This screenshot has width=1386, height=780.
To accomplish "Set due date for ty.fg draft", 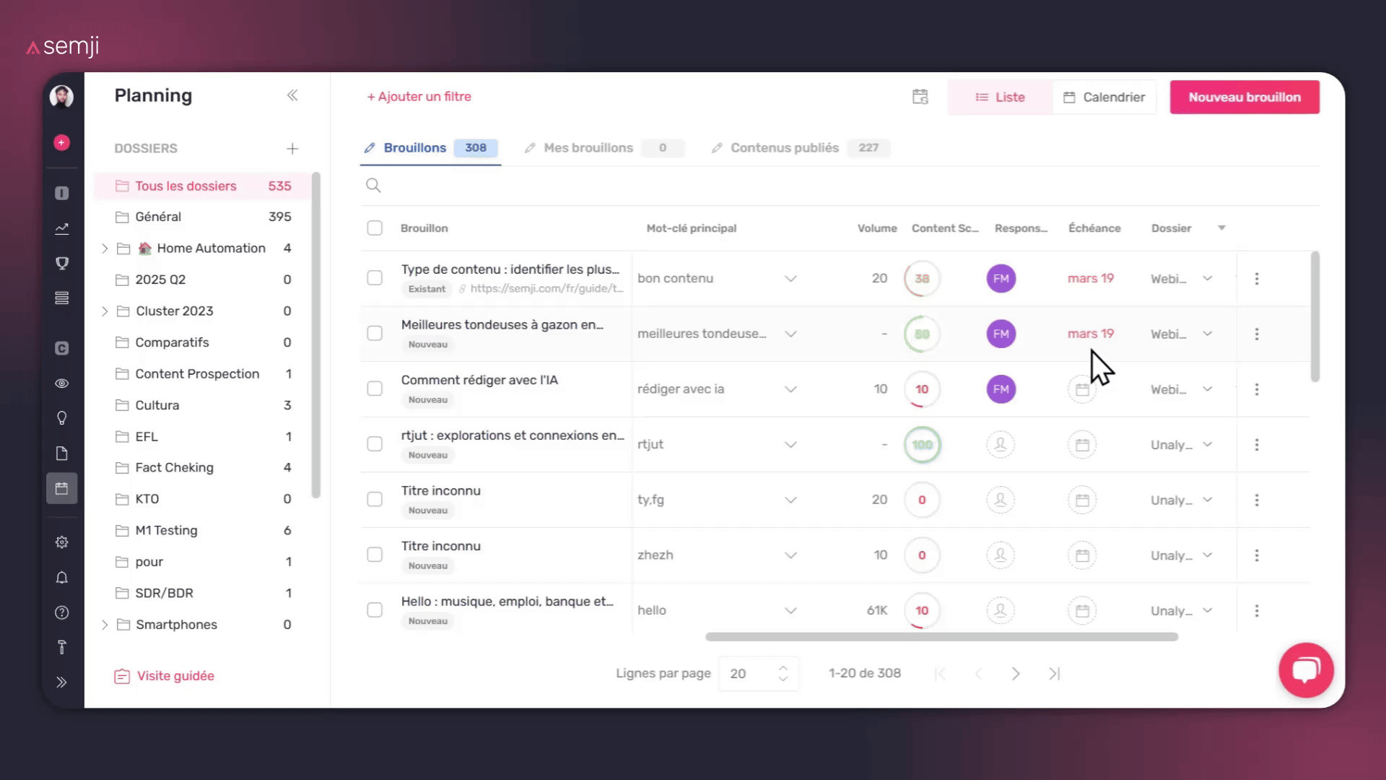I will 1082,500.
